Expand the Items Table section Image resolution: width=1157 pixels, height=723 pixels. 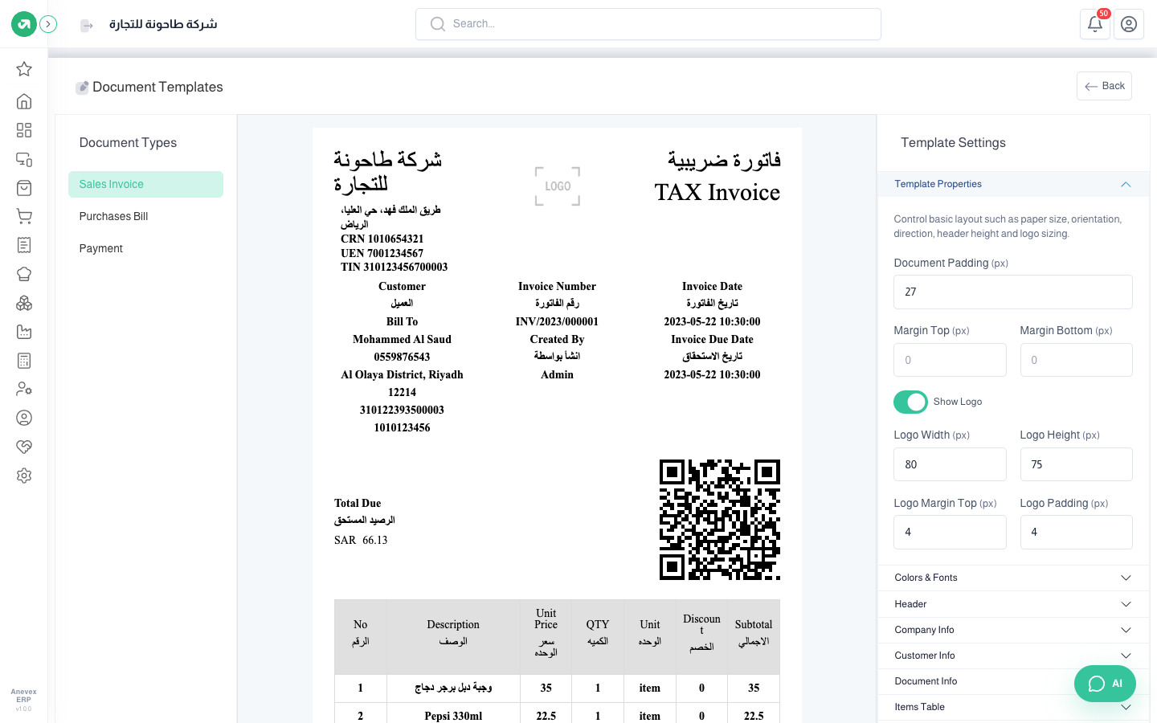tap(1013, 707)
